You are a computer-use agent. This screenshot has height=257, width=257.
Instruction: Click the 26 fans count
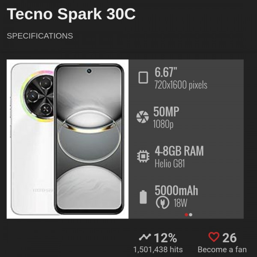coord(230,238)
